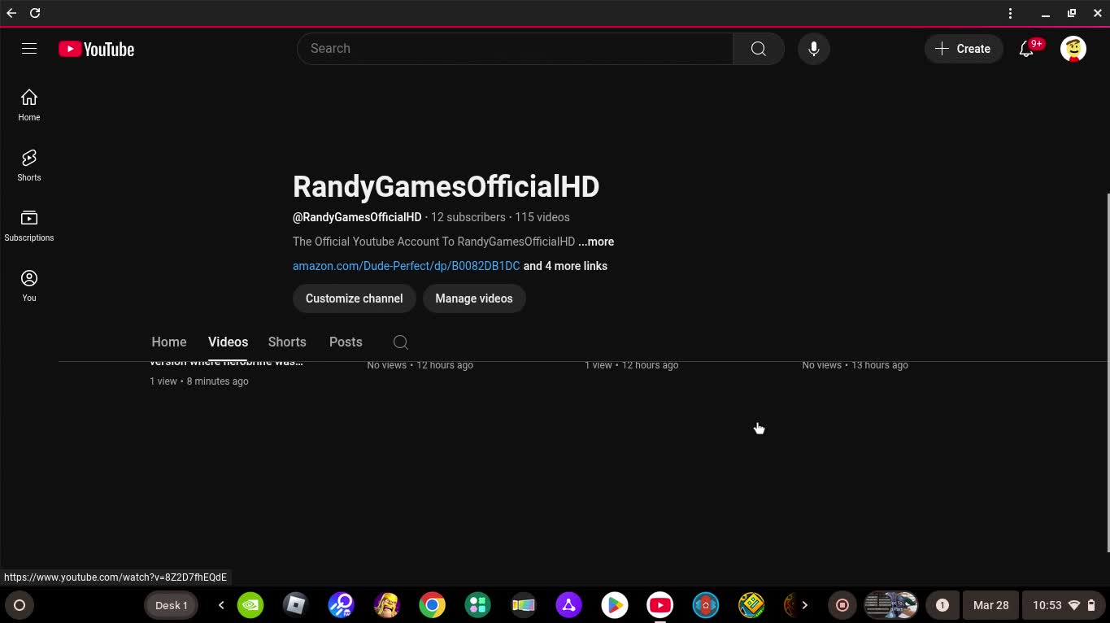Open the ChromeOS launcher
1110x623 pixels.
(20, 605)
